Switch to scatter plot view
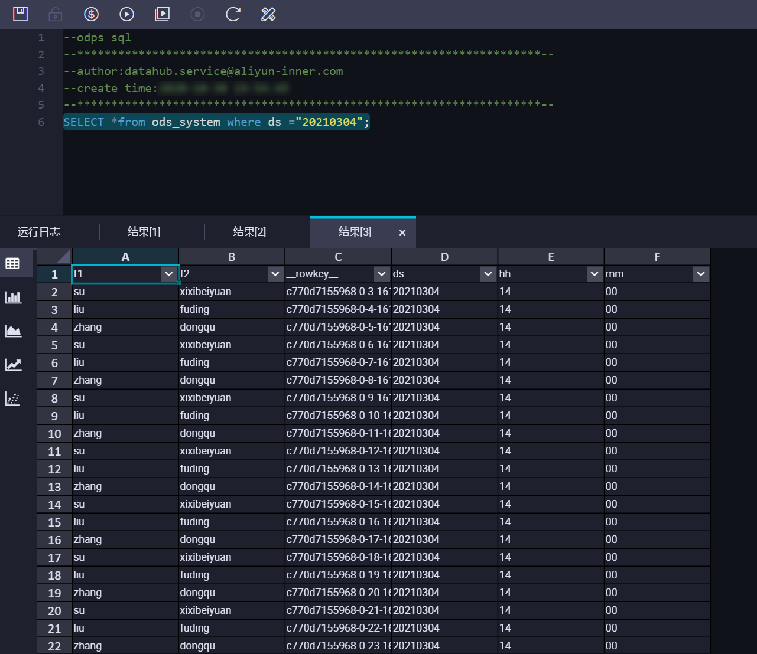This screenshot has height=654, width=757. [12, 399]
